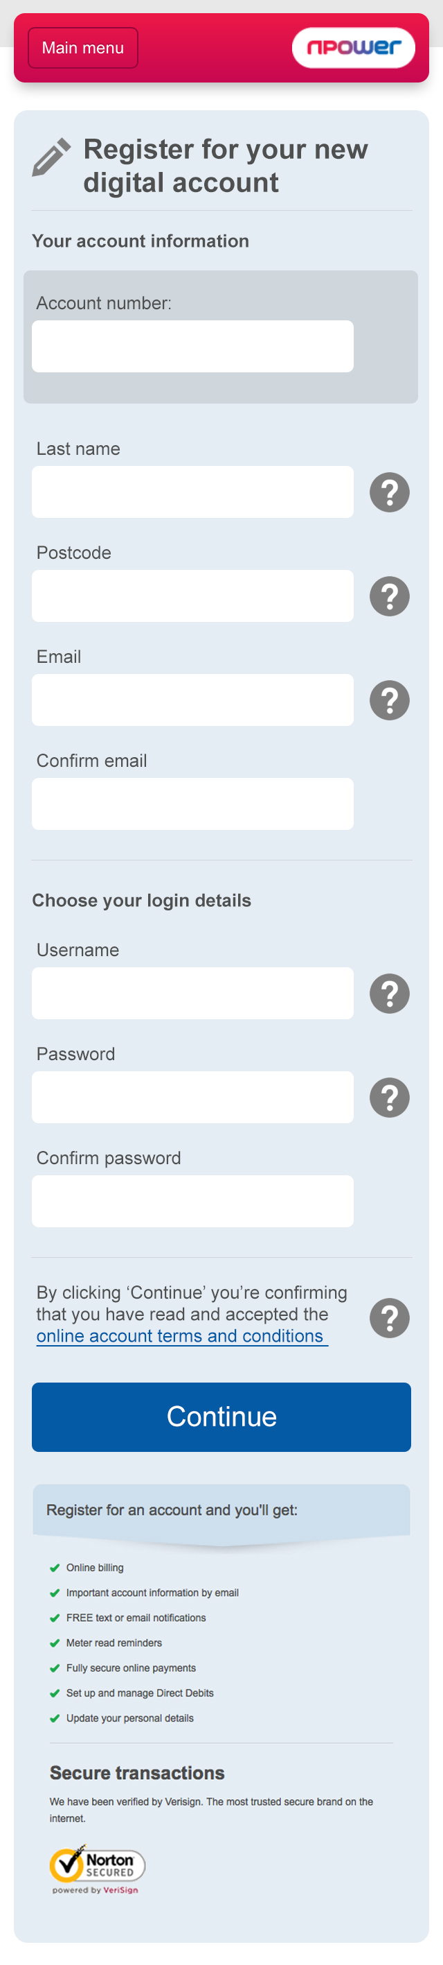Show help for the Email field
This screenshot has width=443, height=1965.
click(x=389, y=700)
